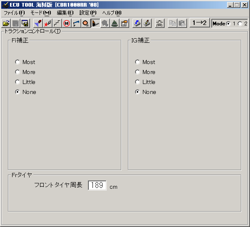Screen dimensions: 250x227
Task: Click the トラクションコントロール(T) group title
Action: click(x=32, y=31)
